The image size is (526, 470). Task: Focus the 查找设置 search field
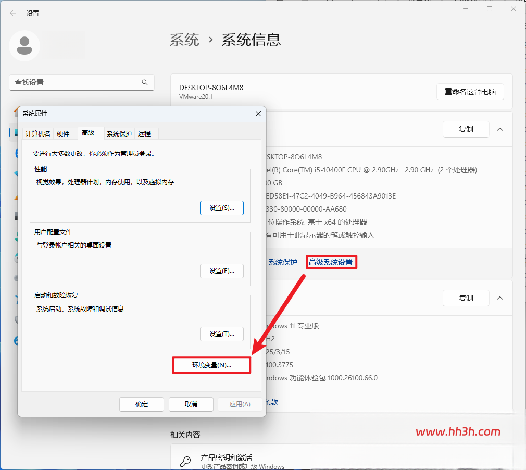[82, 82]
